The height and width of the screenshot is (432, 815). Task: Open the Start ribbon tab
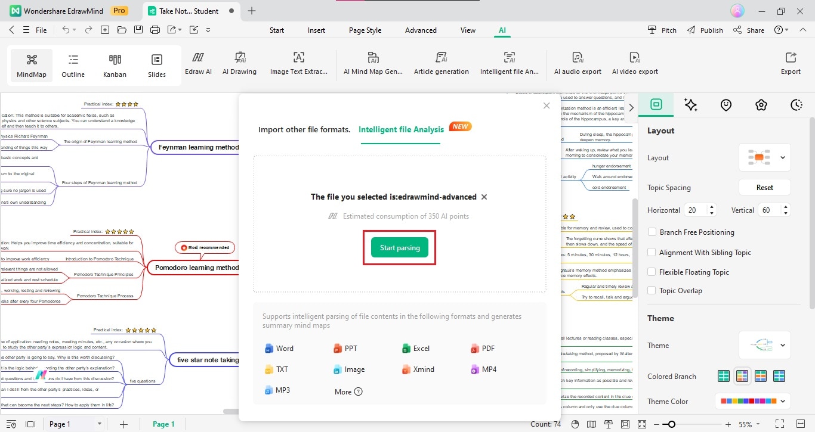point(277,30)
